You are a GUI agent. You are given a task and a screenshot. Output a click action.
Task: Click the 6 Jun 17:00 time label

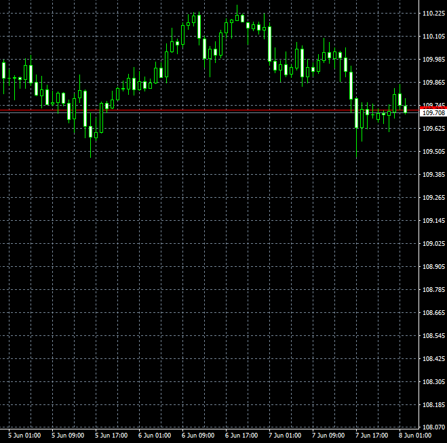tap(241, 436)
